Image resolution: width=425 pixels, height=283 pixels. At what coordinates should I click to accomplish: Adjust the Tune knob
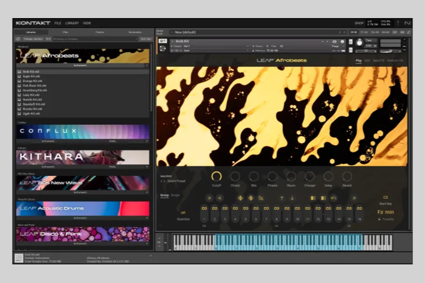359,43
